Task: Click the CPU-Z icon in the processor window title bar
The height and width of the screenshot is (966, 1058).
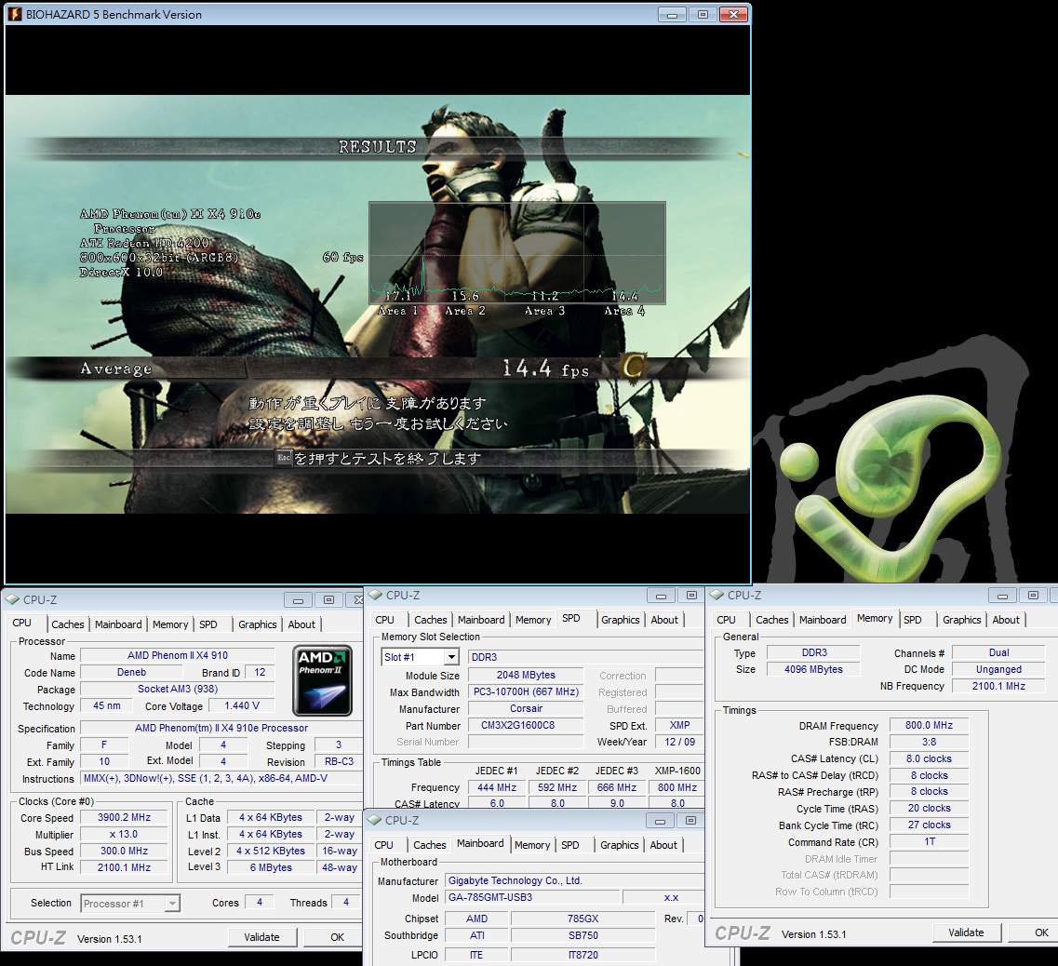Action: (12, 599)
